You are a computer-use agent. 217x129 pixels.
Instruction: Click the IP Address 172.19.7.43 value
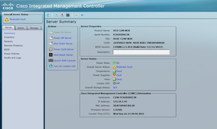coord(120,101)
